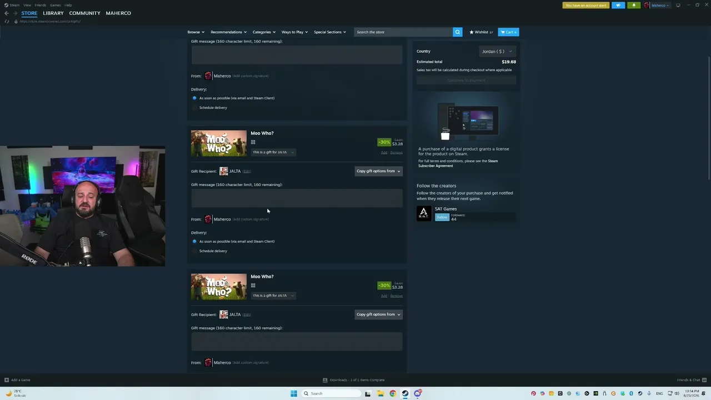Follow SAT Games with the Follow button
The width and height of the screenshot is (711, 400).
pyautogui.click(x=442, y=217)
